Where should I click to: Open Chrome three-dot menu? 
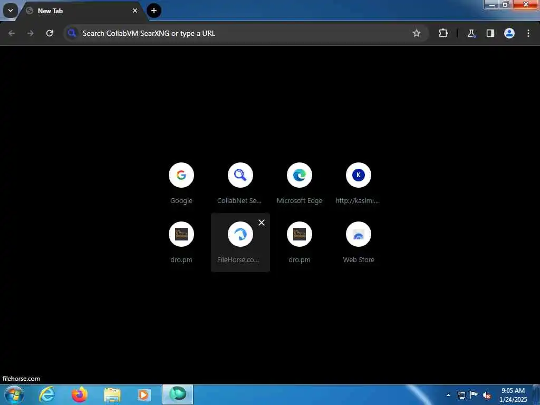point(528,33)
